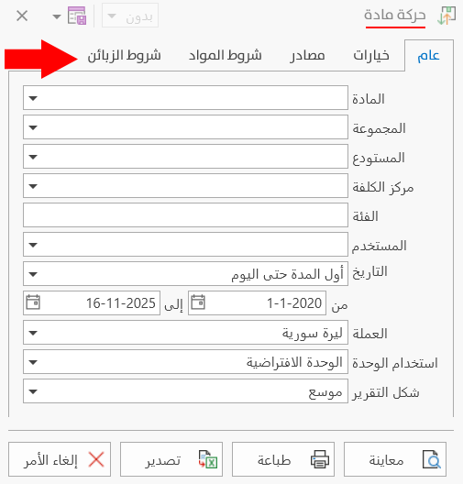Open العملة dropdown showing ليرة سورية
Viewport: 463px width, 484px height.
185,333
